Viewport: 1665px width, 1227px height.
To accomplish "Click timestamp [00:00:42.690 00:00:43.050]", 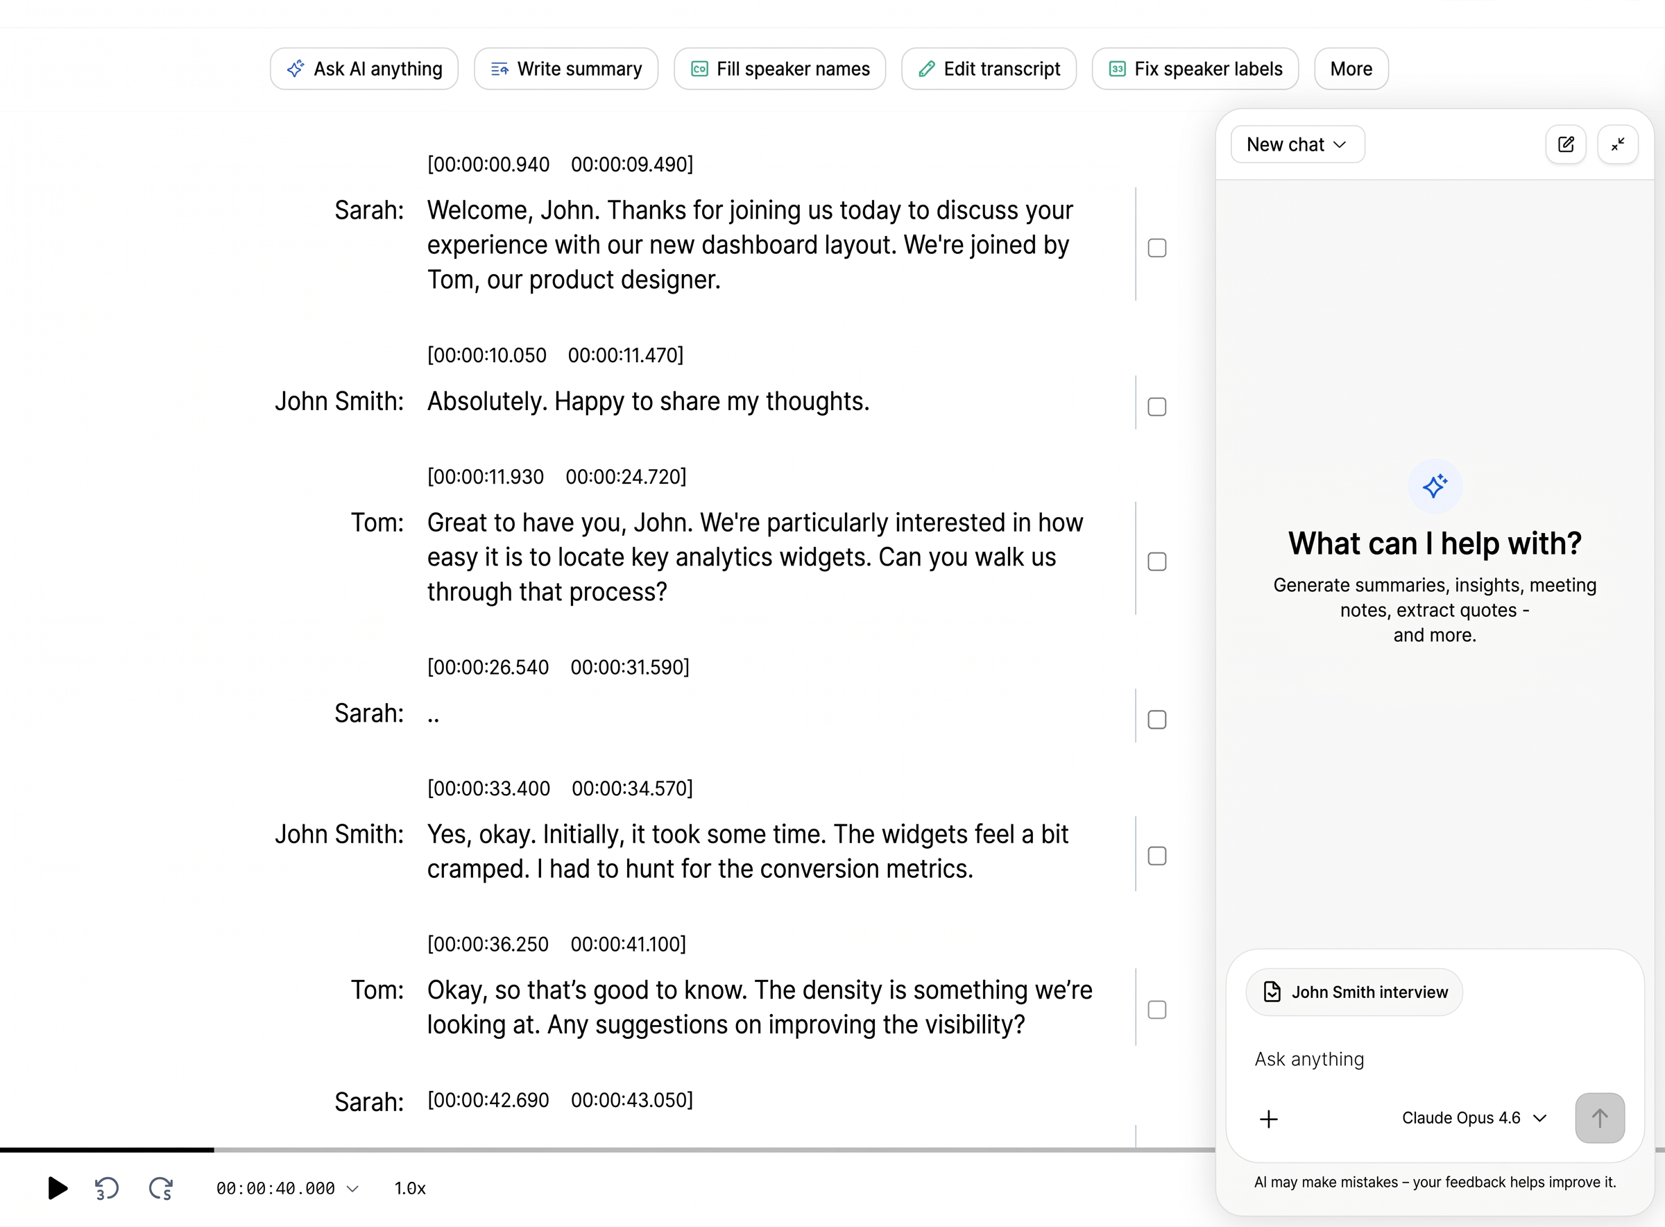I will (560, 1100).
